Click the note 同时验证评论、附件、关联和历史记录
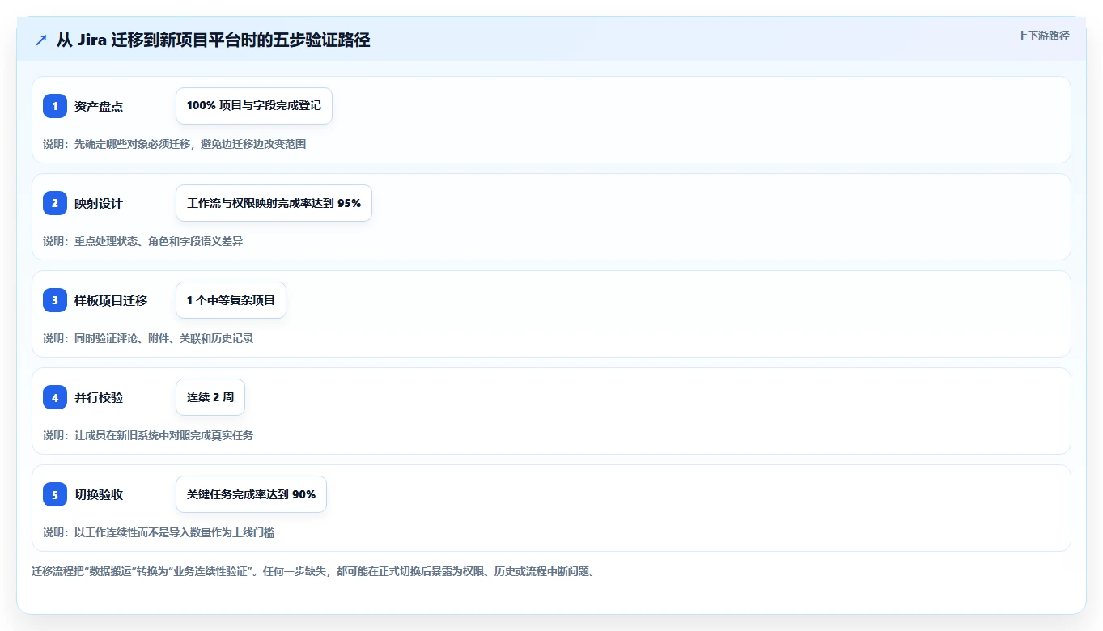This screenshot has height=631, width=1103. coord(148,338)
